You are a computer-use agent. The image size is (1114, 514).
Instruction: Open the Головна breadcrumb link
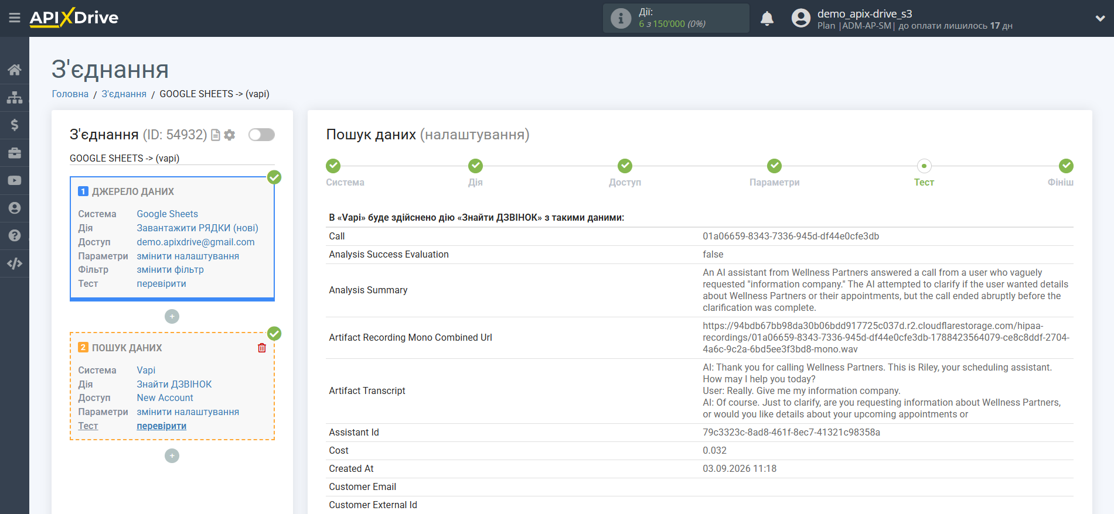pos(70,94)
